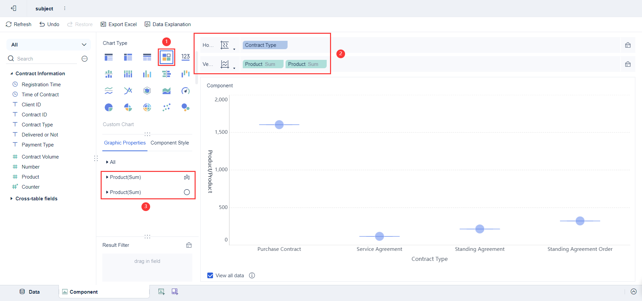
Task: Switch to the Component Style tab
Action: [170, 143]
